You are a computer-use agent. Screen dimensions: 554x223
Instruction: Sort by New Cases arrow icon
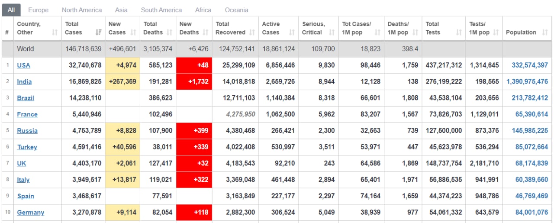point(133,32)
